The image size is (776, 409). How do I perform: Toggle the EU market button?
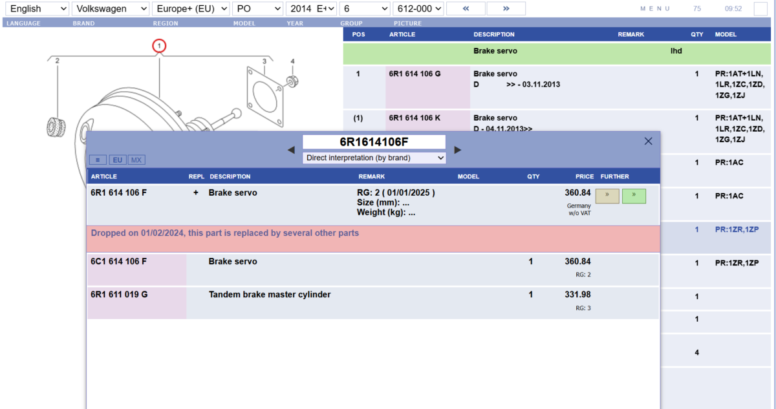point(118,160)
